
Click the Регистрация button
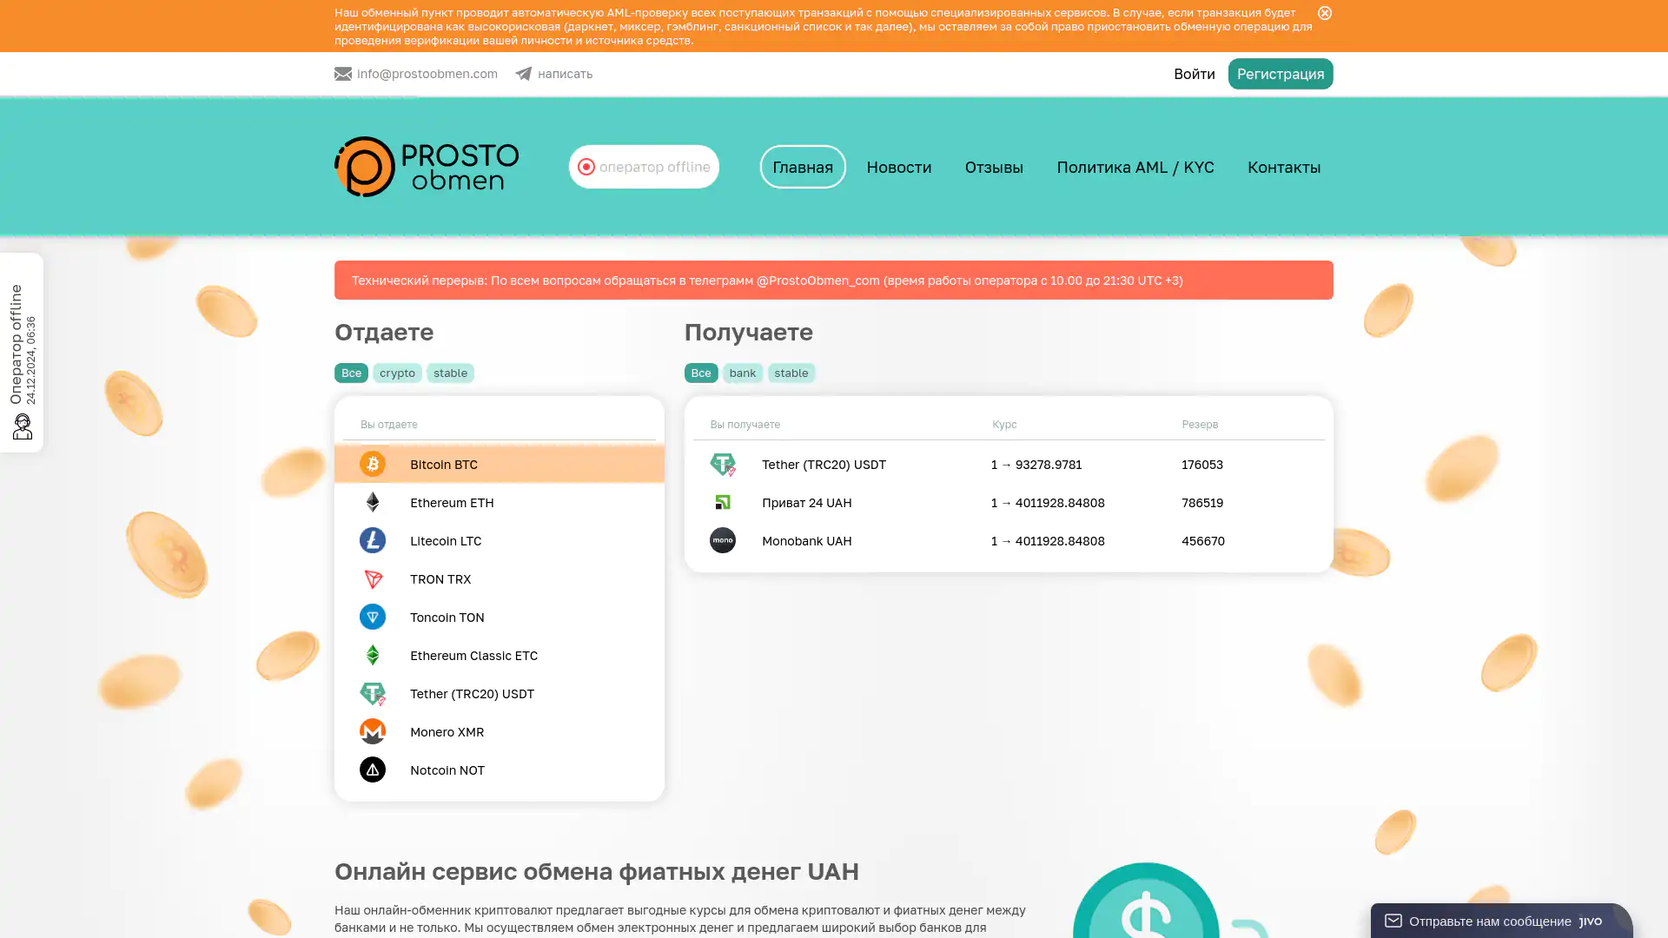pyautogui.click(x=1280, y=74)
